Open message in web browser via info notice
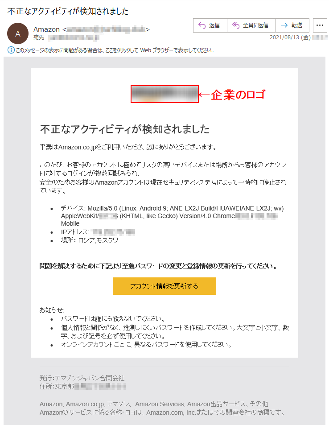This screenshot has height=425, width=329. (x=115, y=50)
